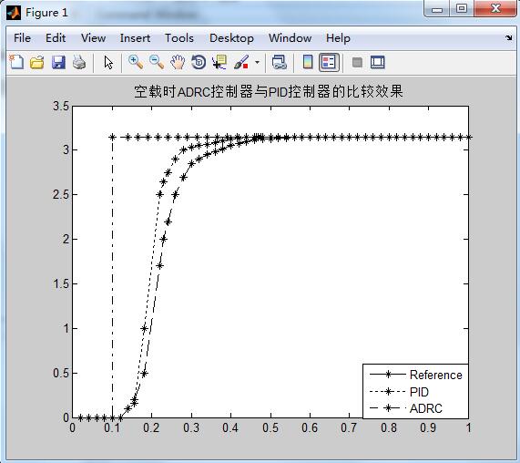520x463 pixels.
Task: Close the Figure 1 window
Action: coord(495,8)
